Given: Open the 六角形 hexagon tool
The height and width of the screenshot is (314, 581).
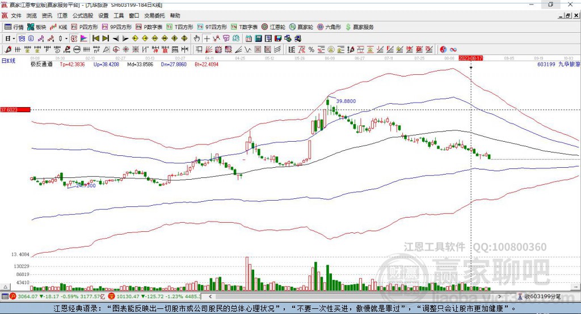Looking at the screenshot, I should click(329, 27).
